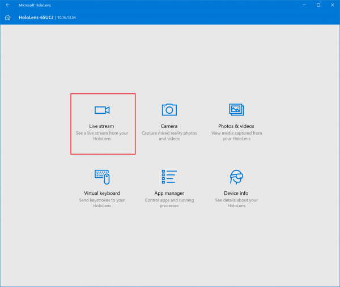The height and width of the screenshot is (287, 340).
Task: Click the HoloLens-65UCJ device name
Action: pyautogui.click(x=36, y=18)
